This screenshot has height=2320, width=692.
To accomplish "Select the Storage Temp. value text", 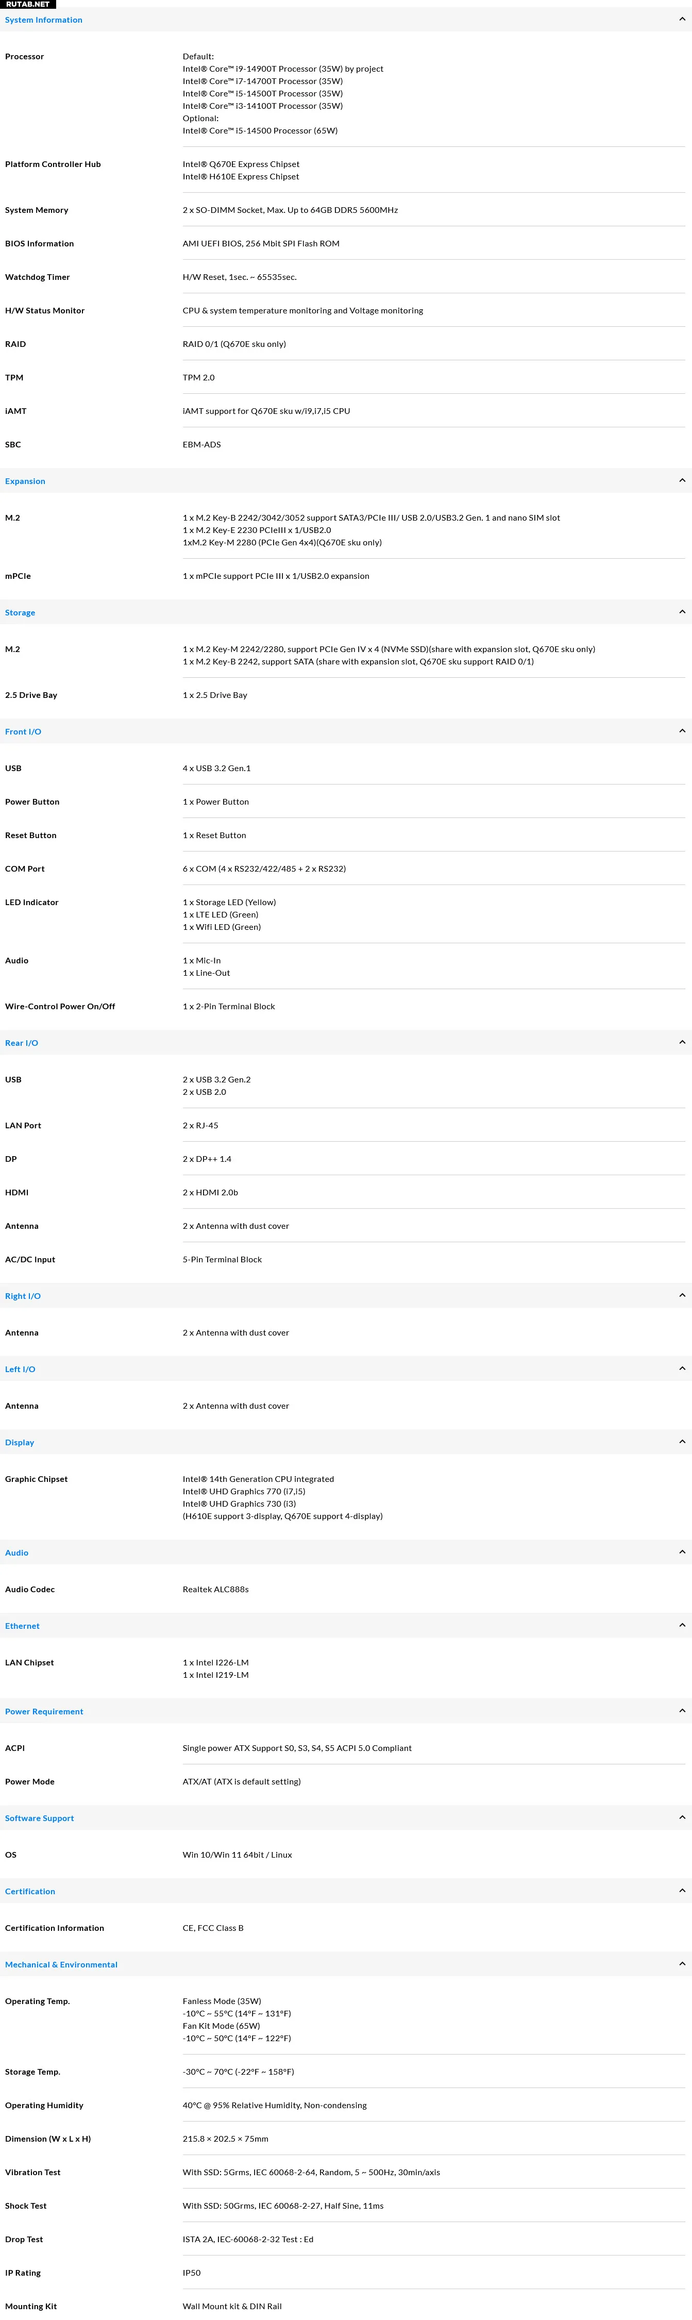I will [239, 2072].
